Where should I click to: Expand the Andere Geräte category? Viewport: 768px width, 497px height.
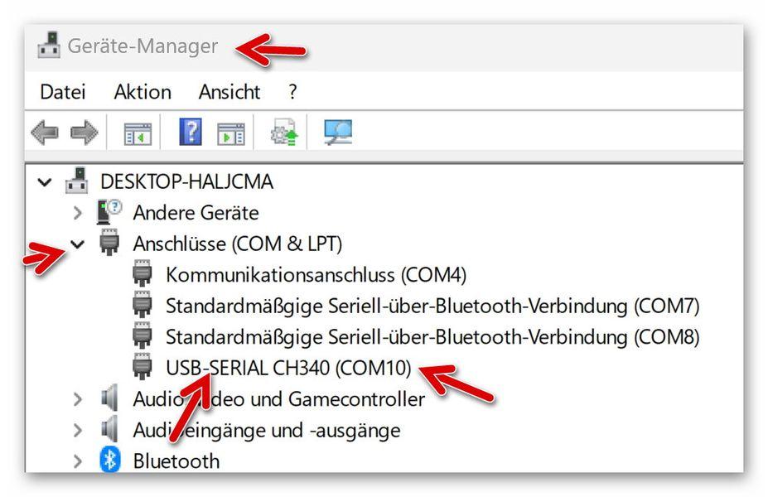point(78,213)
